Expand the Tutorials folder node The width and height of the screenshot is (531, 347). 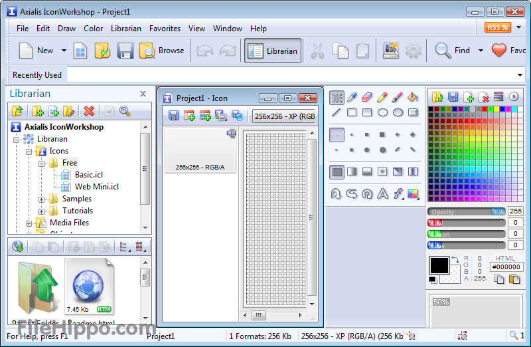[41, 211]
